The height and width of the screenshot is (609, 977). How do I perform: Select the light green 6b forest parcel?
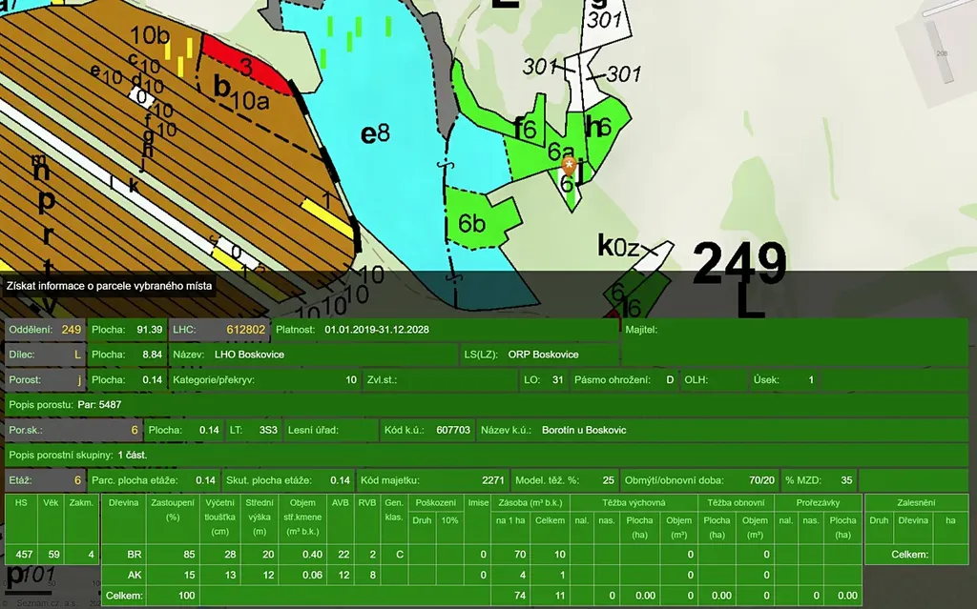point(483,219)
